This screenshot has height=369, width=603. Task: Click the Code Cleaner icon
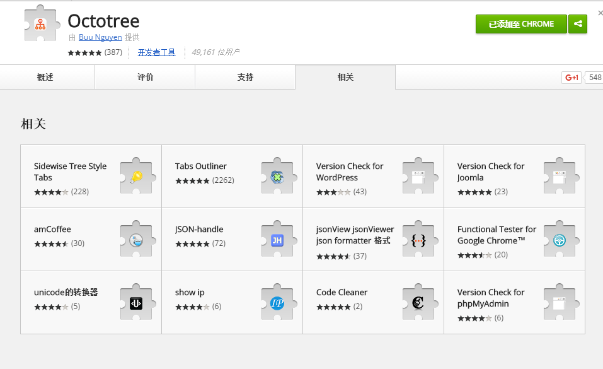coord(419,302)
